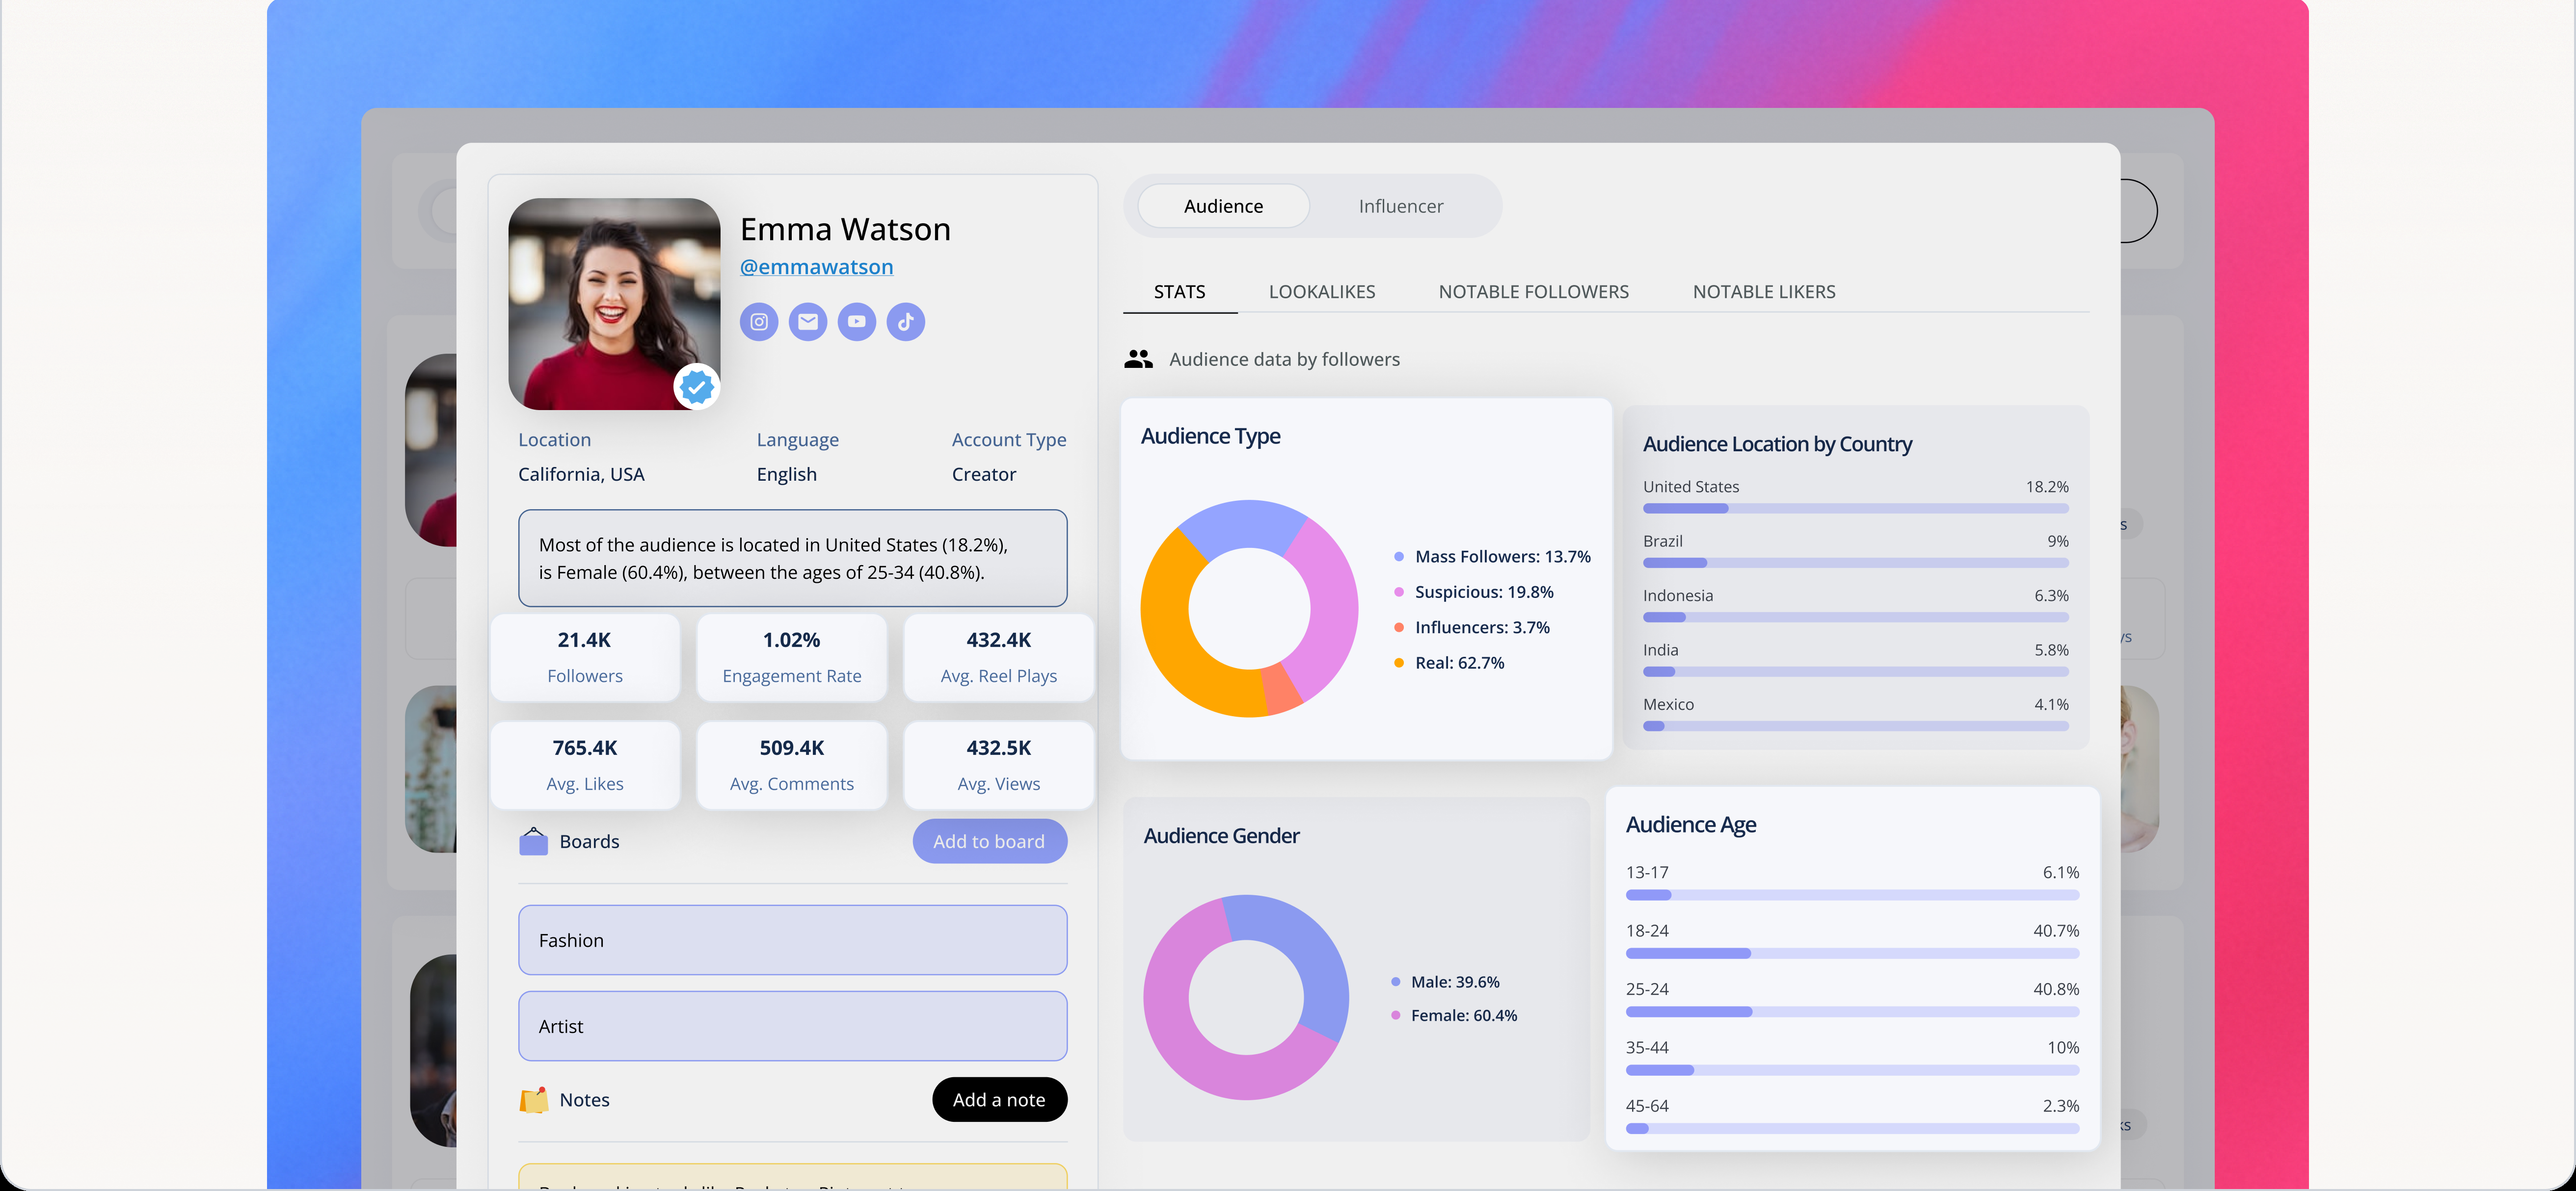Click the 13-17 age bar
Image resolution: width=2576 pixels, height=1191 pixels.
(x=1852, y=895)
